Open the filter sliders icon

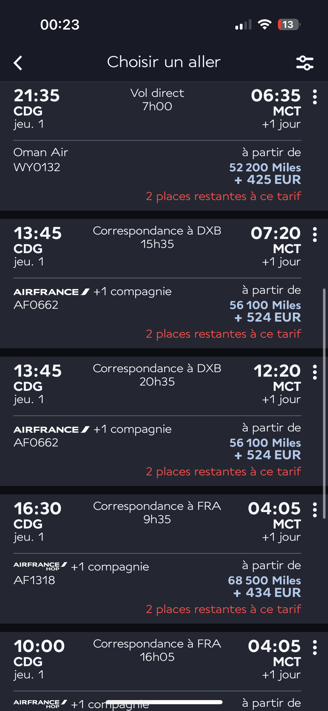305,63
